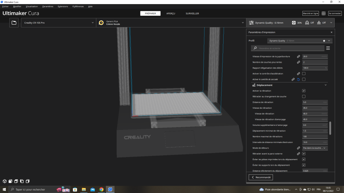The height and width of the screenshot is (193, 344).
Task: Click link icon beside Rétracter avant la paroi externe
Action: coord(298,154)
